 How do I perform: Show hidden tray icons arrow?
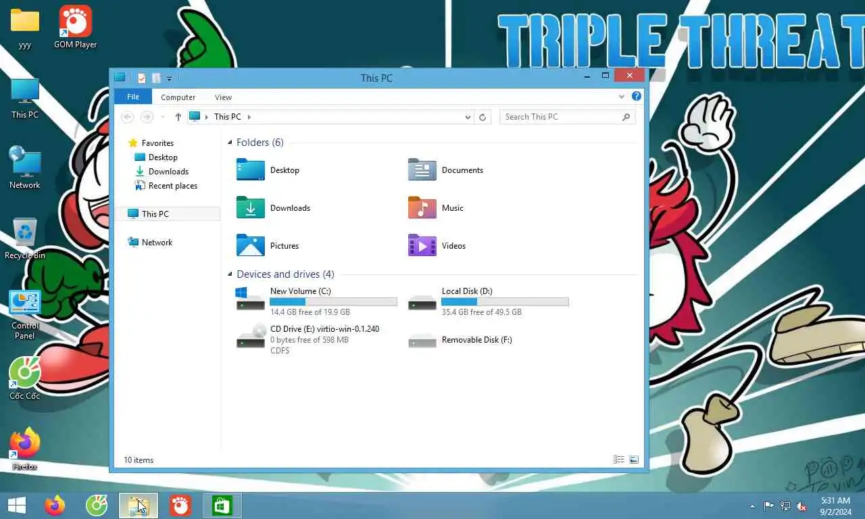pos(752,505)
